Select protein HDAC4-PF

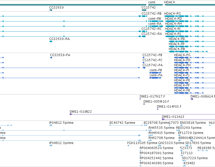pos(182,86)
